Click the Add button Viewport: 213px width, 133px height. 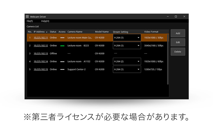tap(178, 33)
